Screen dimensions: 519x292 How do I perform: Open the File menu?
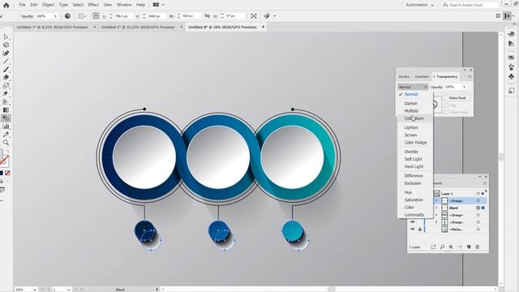pyautogui.click(x=22, y=5)
